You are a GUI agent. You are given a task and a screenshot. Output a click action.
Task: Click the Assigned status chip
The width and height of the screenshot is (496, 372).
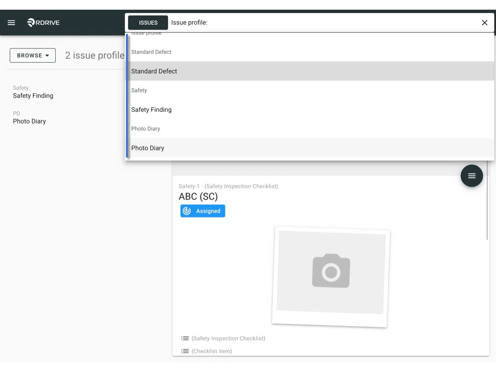[202, 211]
